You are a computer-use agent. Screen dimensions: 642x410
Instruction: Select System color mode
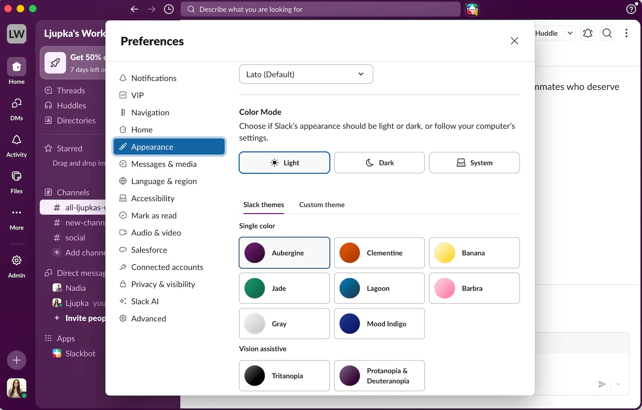point(474,163)
